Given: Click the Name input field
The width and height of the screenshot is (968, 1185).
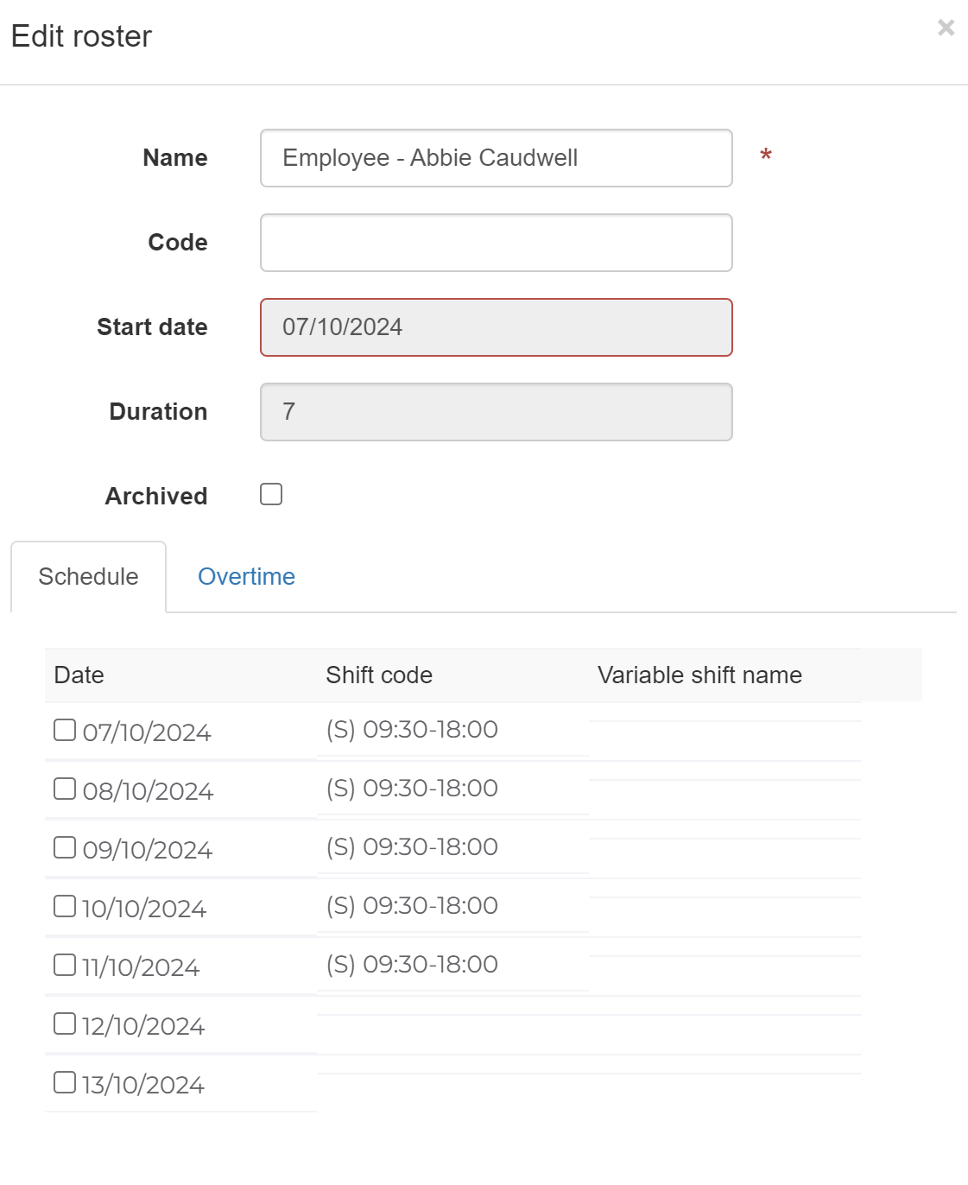Looking at the screenshot, I should pyautogui.click(x=496, y=158).
